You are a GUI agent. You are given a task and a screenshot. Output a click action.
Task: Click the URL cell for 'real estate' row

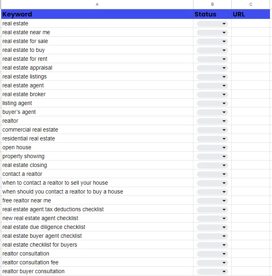[x=251, y=23]
